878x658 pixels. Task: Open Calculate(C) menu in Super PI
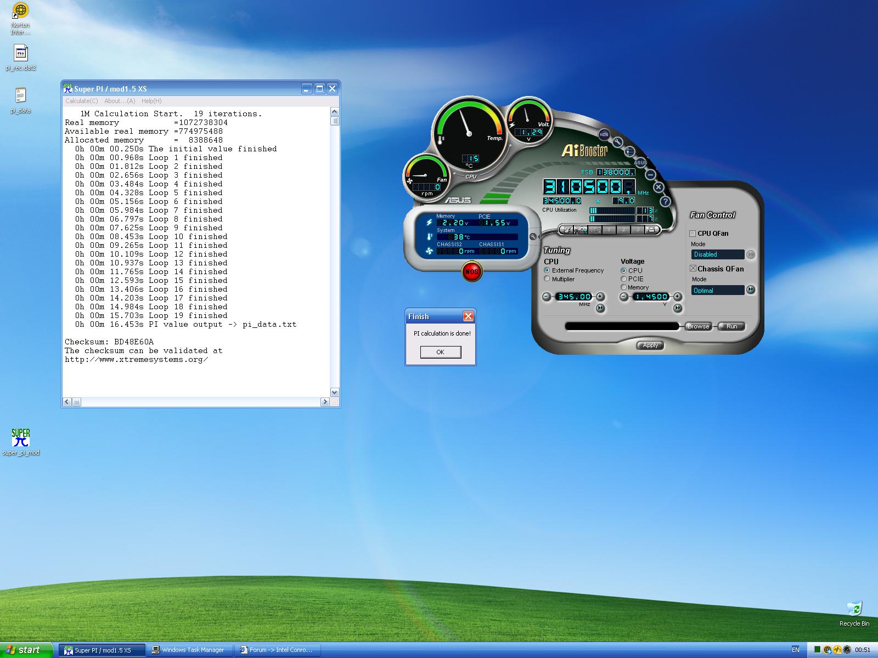[82, 101]
